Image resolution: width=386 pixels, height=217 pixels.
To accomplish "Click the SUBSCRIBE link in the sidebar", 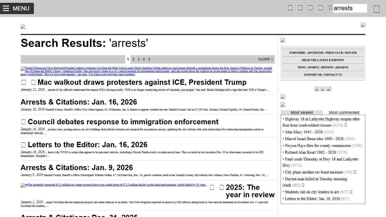I will point(297,53).
